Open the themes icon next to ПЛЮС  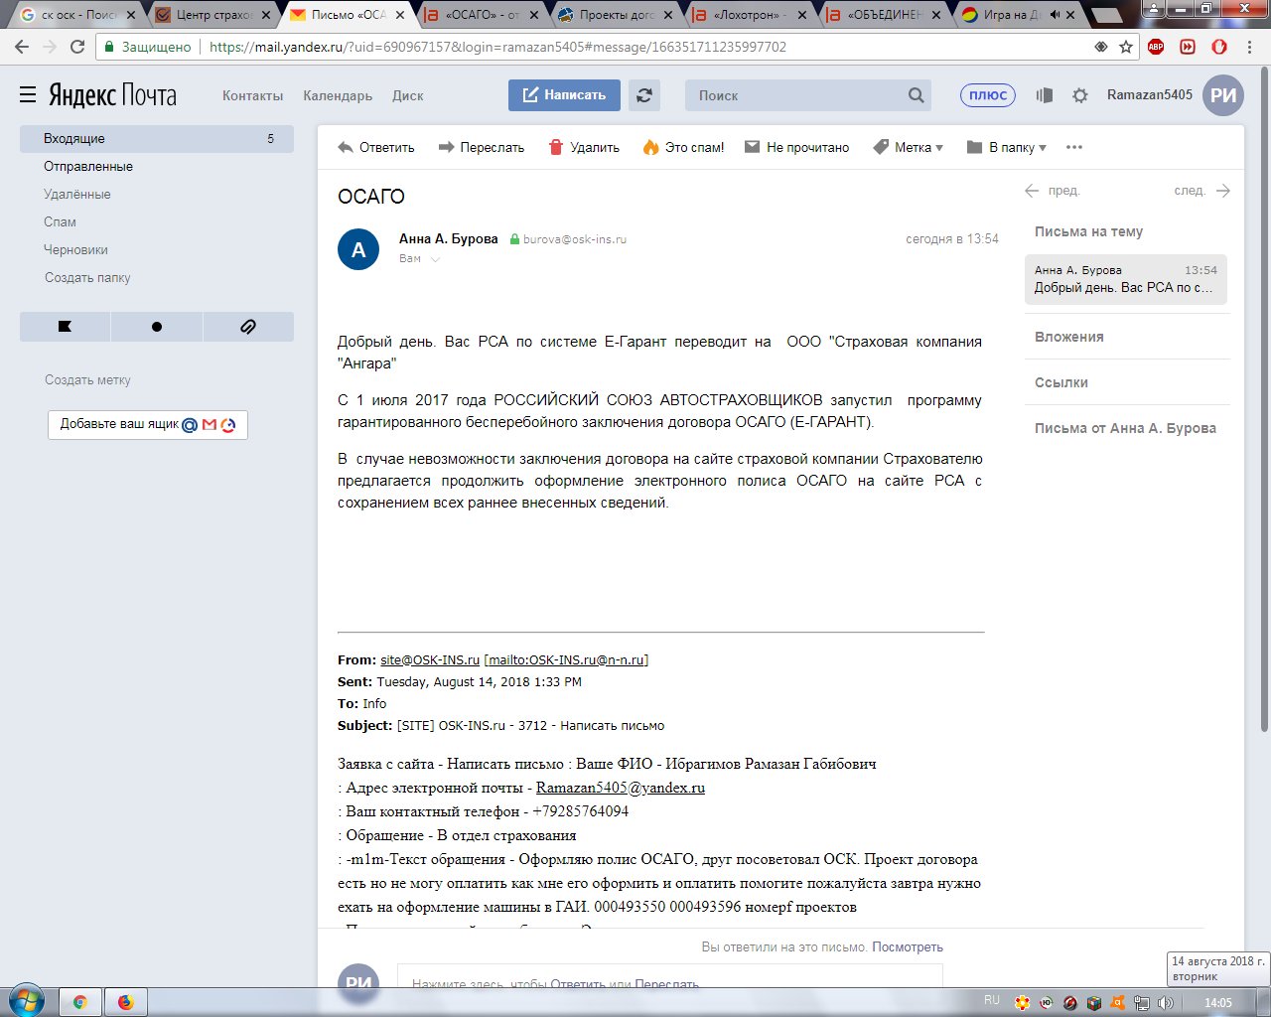click(x=1044, y=95)
